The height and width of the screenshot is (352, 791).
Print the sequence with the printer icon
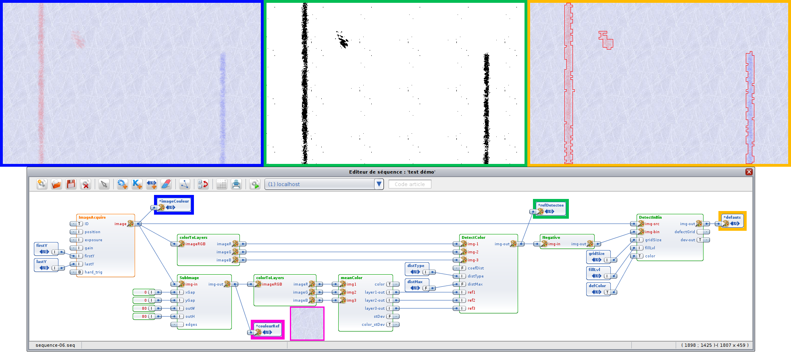point(236,184)
